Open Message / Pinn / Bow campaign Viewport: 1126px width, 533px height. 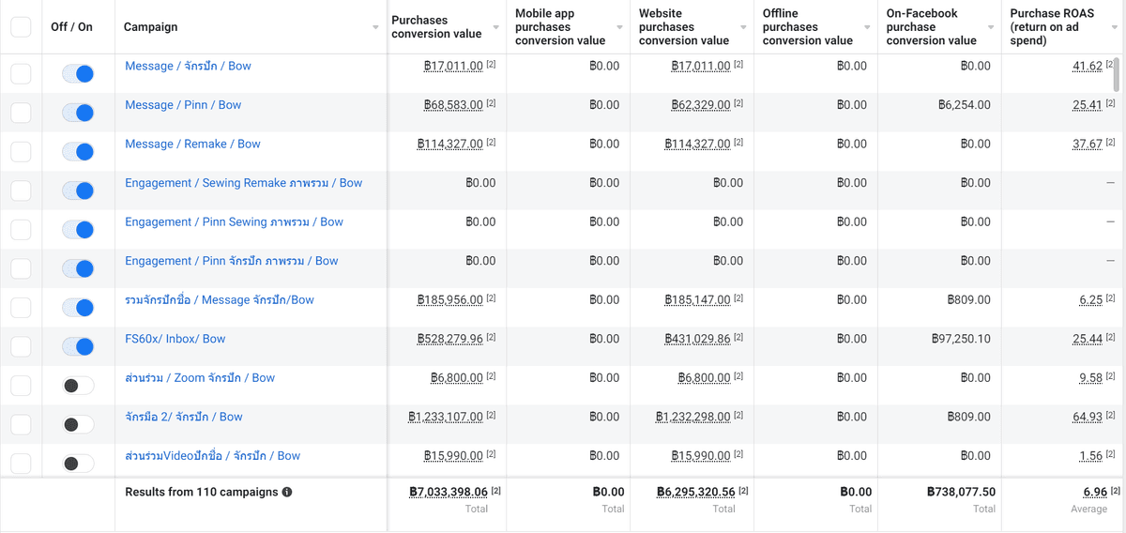pos(183,105)
